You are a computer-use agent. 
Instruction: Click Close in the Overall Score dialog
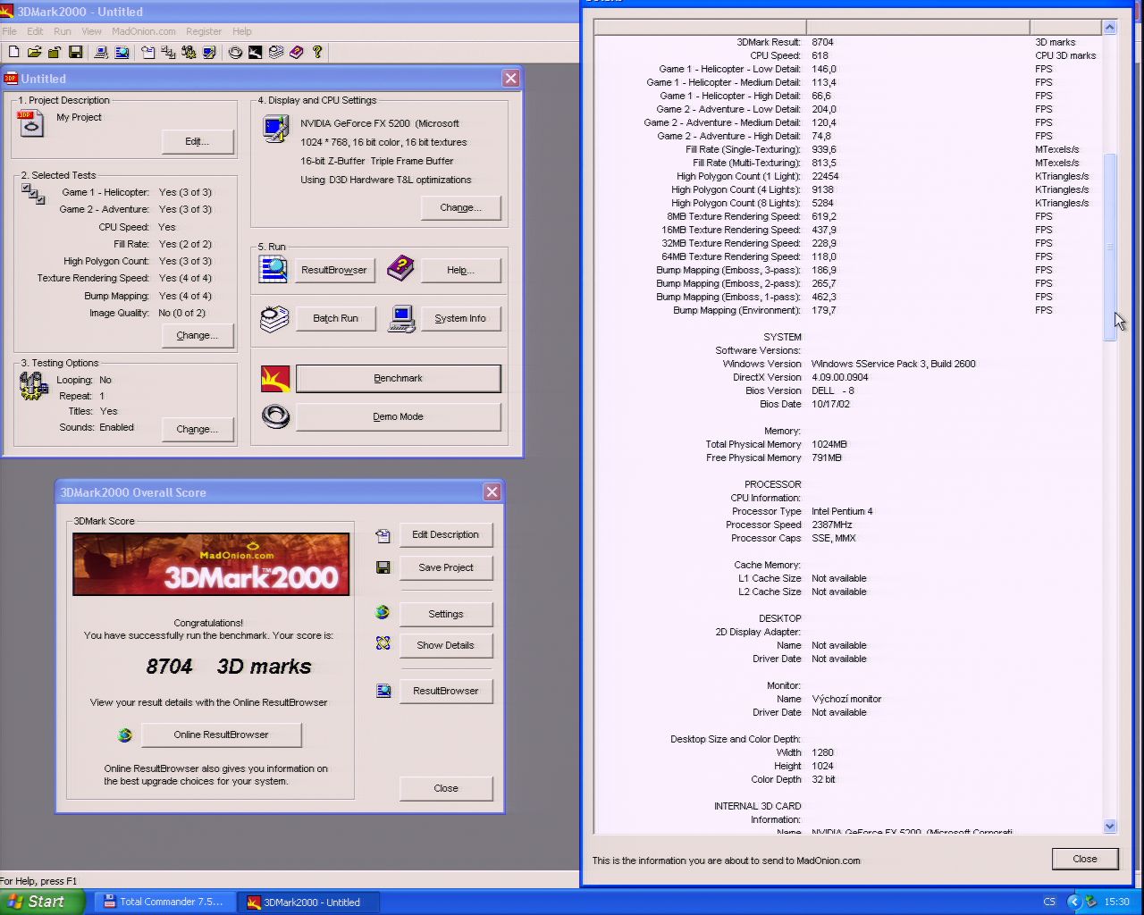point(446,788)
